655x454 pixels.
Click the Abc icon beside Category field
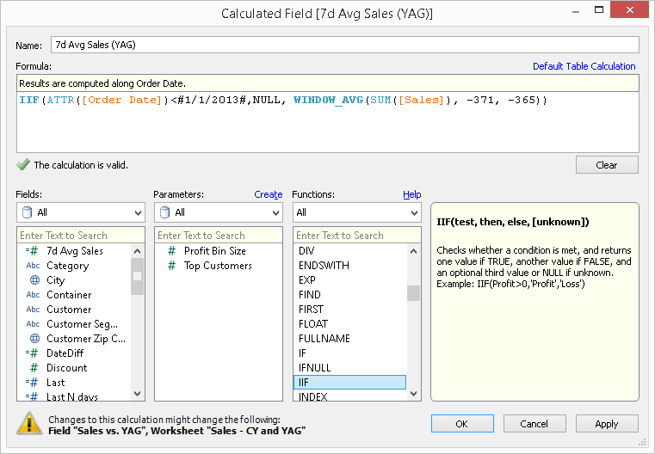pyautogui.click(x=34, y=266)
